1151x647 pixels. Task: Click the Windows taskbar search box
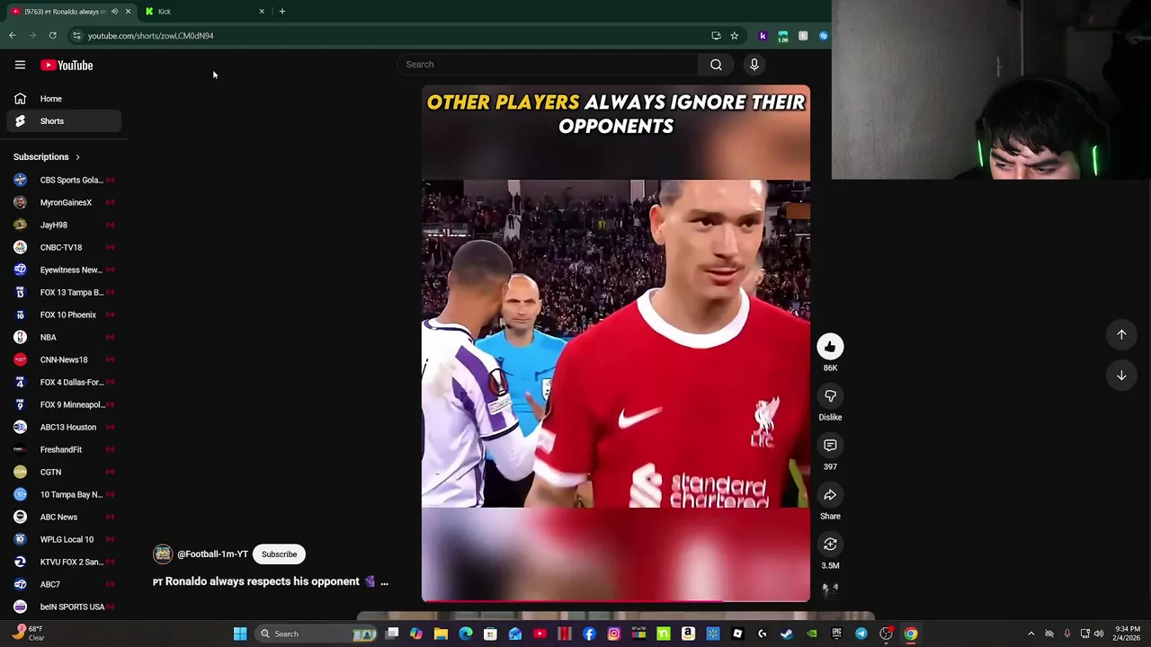point(315,634)
